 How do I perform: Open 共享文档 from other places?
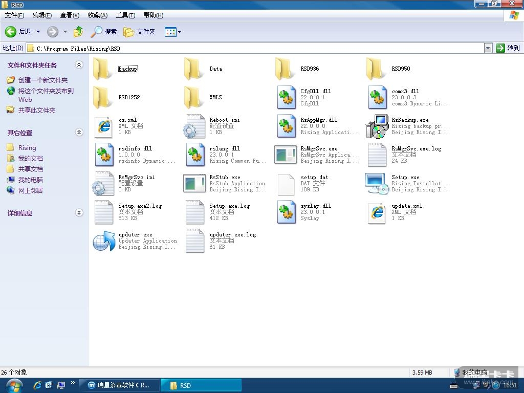[30, 169]
